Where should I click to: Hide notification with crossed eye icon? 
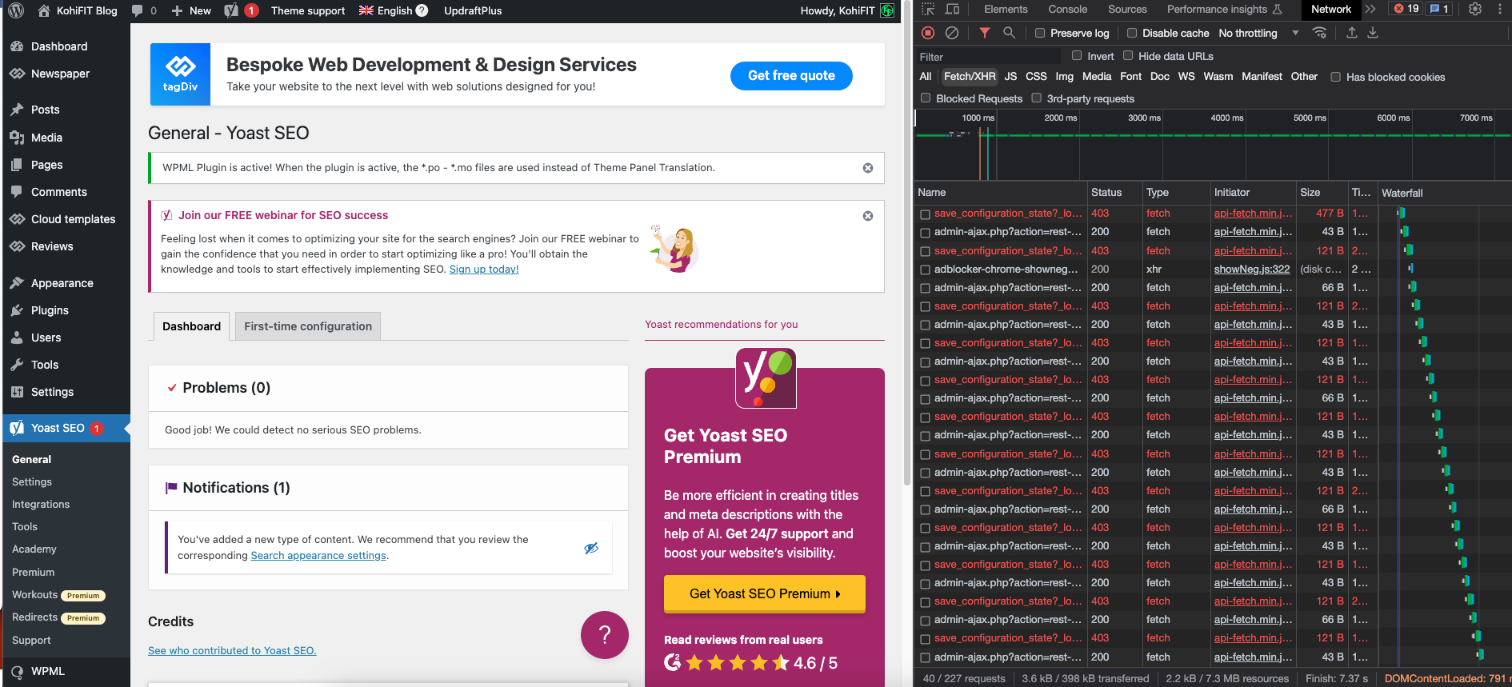point(591,548)
